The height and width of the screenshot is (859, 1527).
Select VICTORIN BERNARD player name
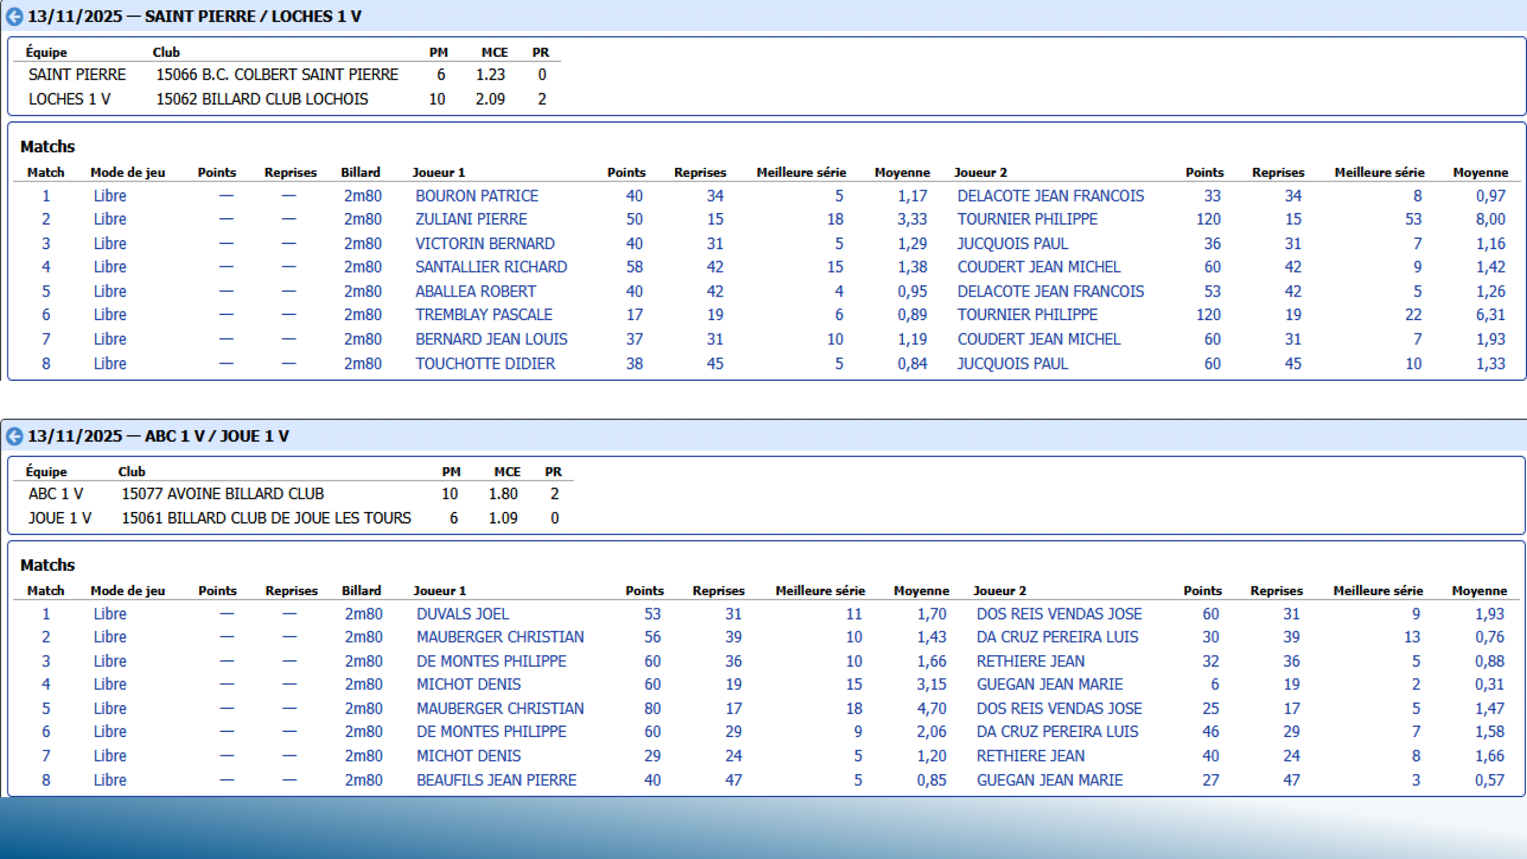(484, 243)
